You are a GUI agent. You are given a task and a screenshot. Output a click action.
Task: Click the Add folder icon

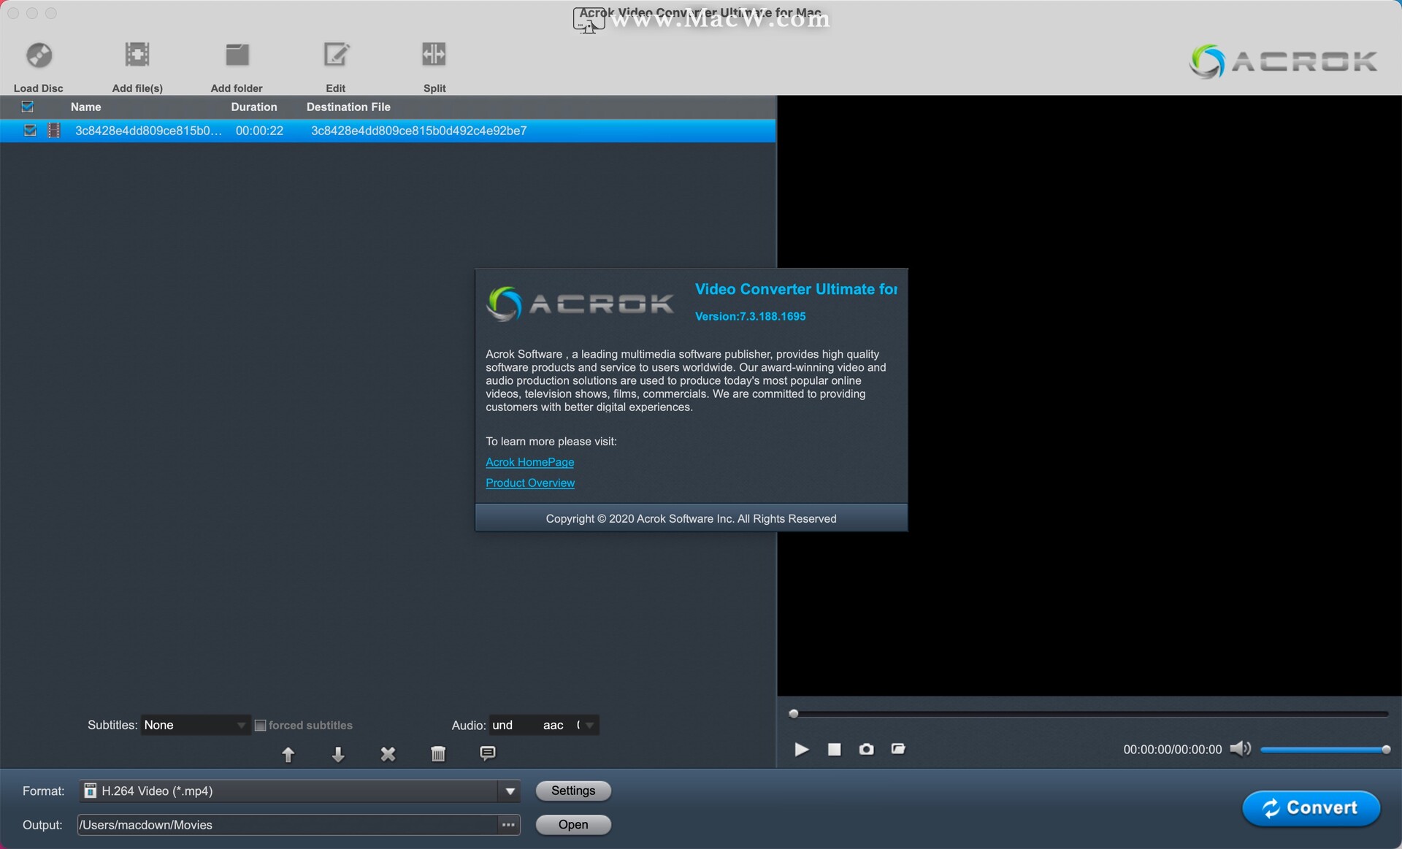237,55
